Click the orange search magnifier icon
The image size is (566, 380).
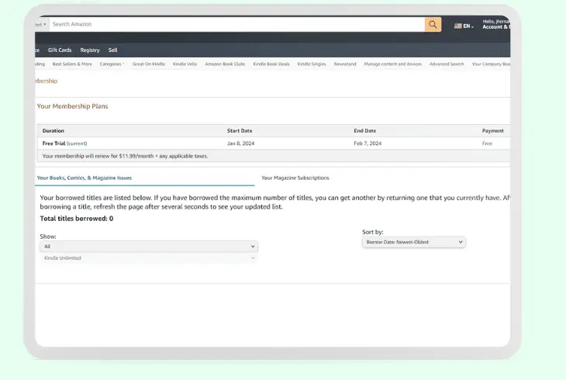pyautogui.click(x=433, y=25)
